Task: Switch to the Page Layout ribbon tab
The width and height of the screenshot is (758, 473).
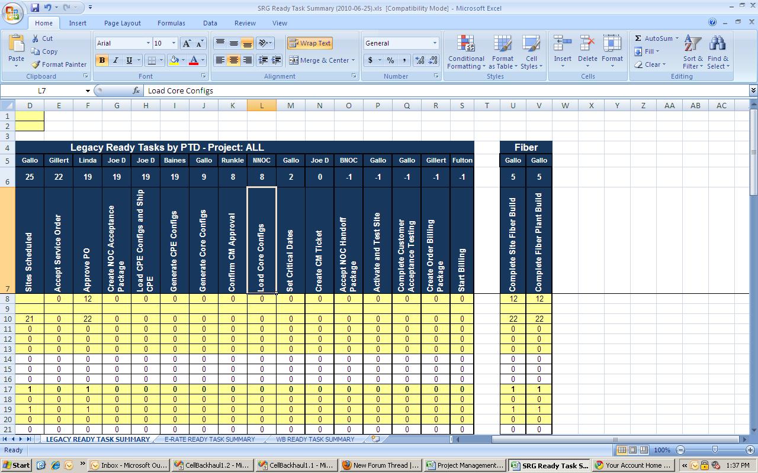Action: click(x=123, y=23)
